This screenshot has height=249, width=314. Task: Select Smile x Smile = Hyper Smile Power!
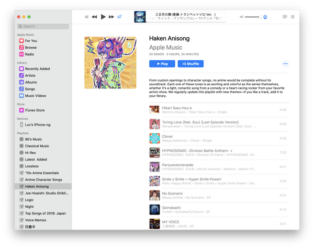pos(219,181)
